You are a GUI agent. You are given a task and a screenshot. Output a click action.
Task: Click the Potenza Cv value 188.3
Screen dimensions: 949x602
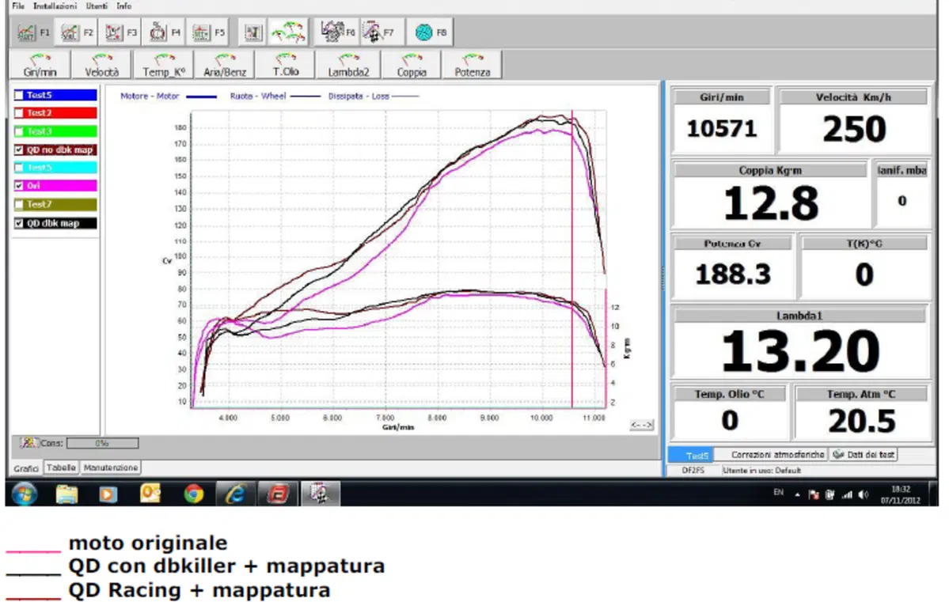(733, 274)
